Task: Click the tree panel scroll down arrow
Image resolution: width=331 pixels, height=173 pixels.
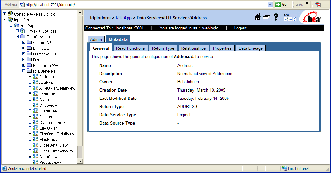Action: coord(80,161)
